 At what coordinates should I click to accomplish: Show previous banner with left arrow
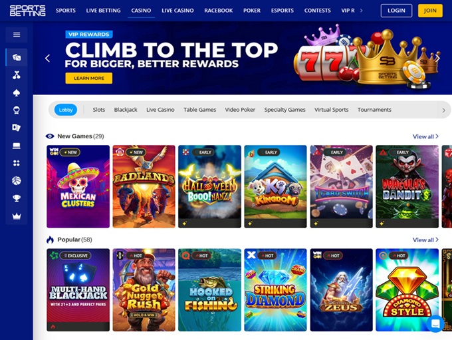[x=48, y=59]
